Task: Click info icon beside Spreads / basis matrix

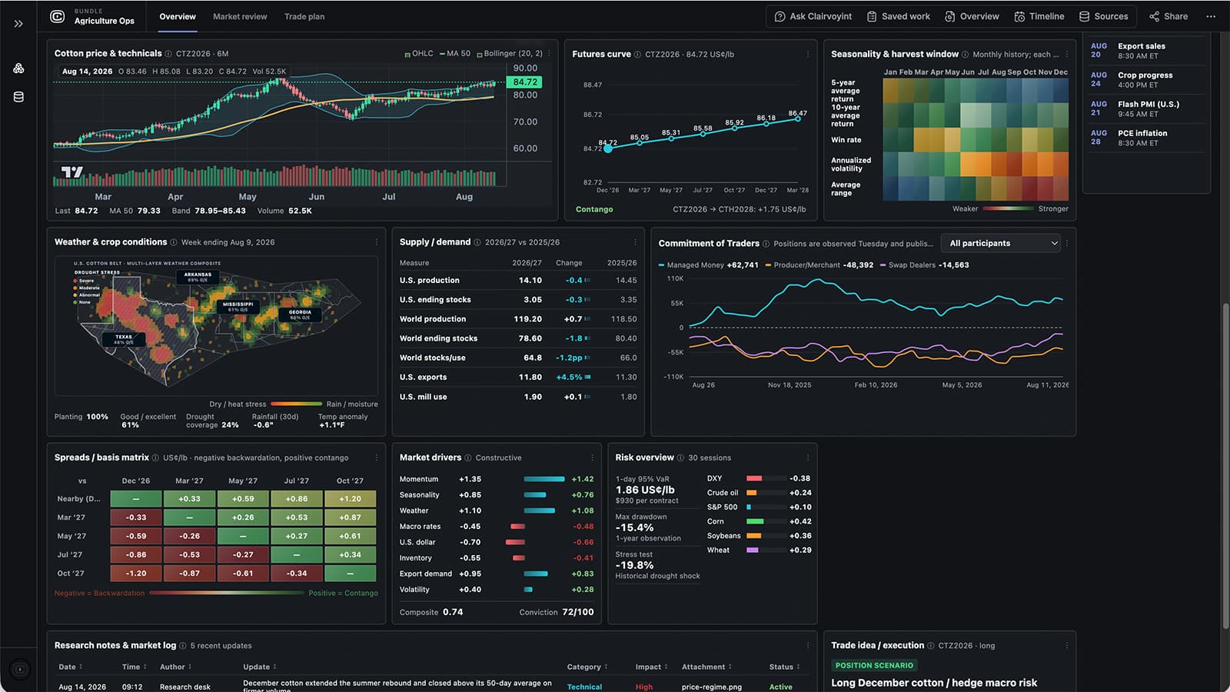Action: pyautogui.click(x=155, y=457)
